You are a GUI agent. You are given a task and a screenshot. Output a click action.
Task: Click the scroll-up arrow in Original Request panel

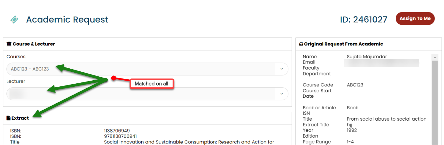pos(435,57)
